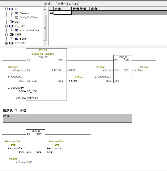Click the #flow OUT operand of DIV_R

[139, 71]
